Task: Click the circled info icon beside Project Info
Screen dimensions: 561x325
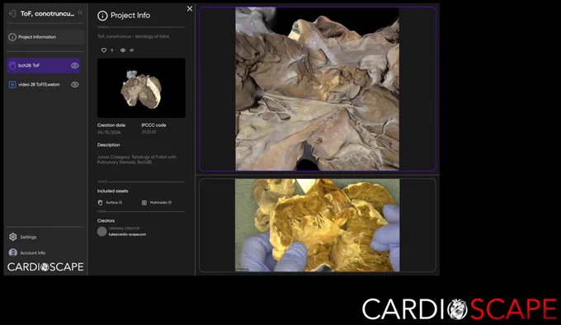Action: 102,16
